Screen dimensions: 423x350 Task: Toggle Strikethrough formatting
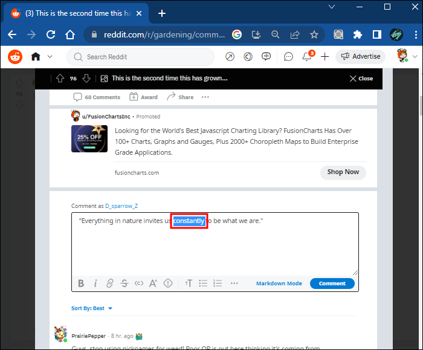[x=124, y=284]
